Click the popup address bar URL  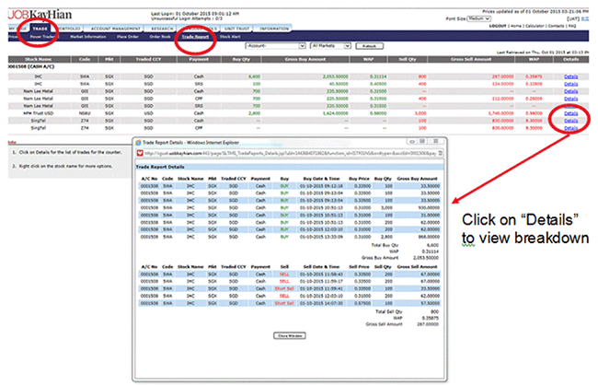290,153
